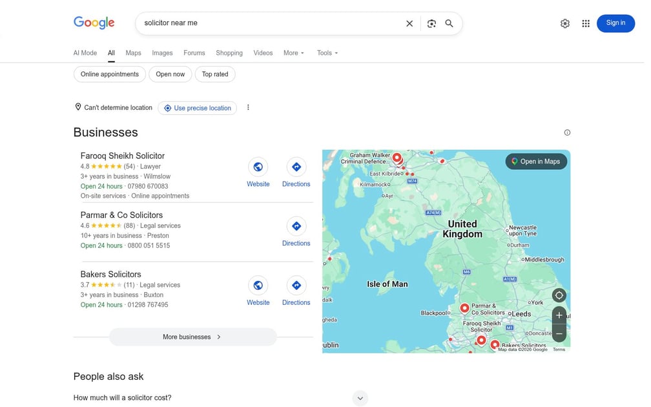Switch to Videos tab
This screenshot has width=651, height=407.
263,53
